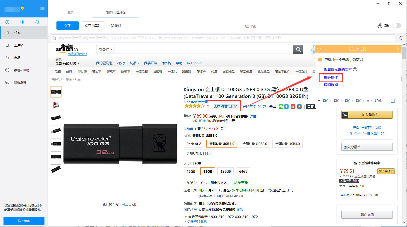Click the customer service headset icon
Screen dimensions: 407x227
pyautogui.click(x=37, y=22)
